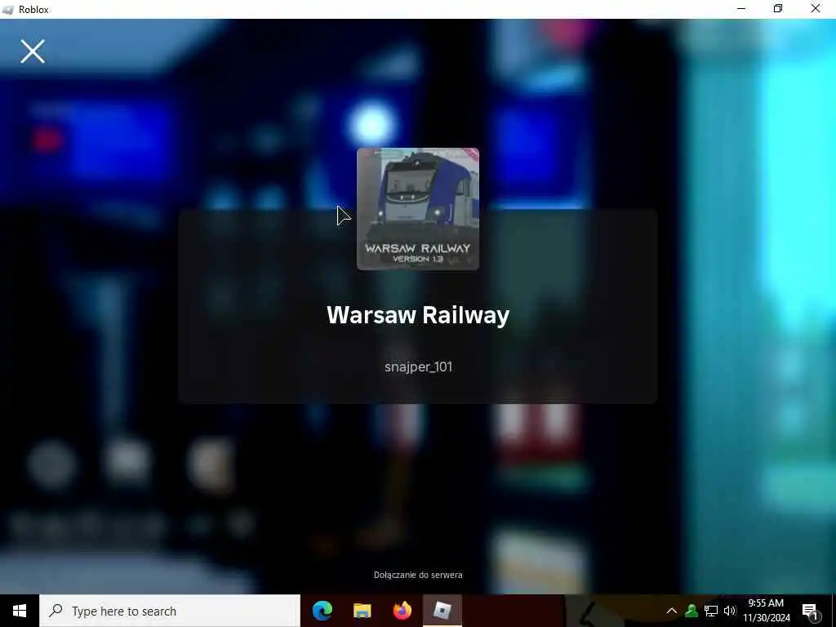Open the Windows Start menu
This screenshot has width=836, height=627.
(x=20, y=611)
